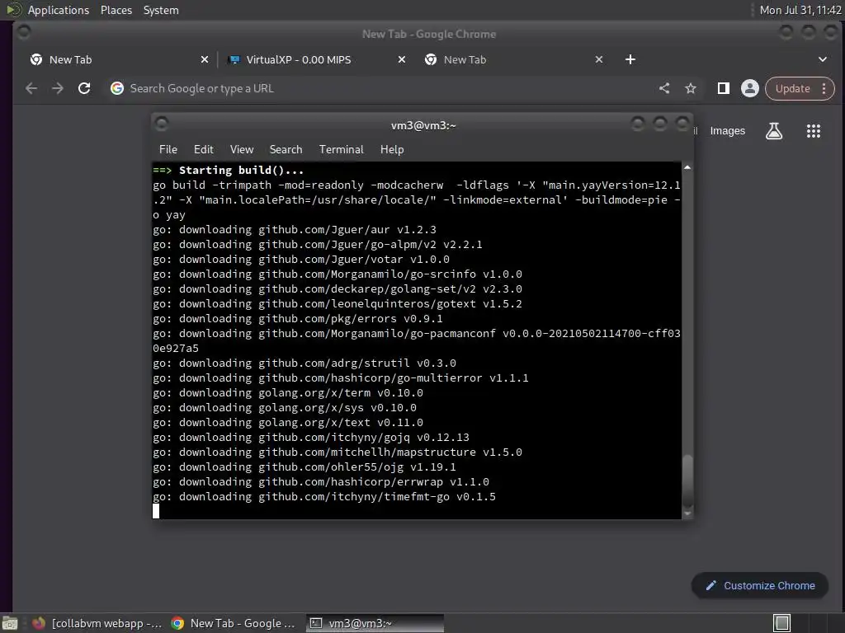Open the terminal Search menu
Screen dimensions: 845x633
click(x=286, y=150)
